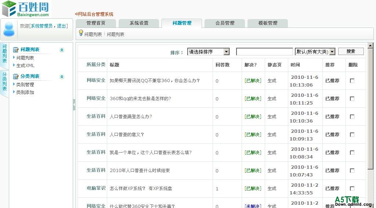Open question 2010年人口普查什么时候结束
Image resolution: width=376 pixels, height=208 pixels.
(x=140, y=171)
